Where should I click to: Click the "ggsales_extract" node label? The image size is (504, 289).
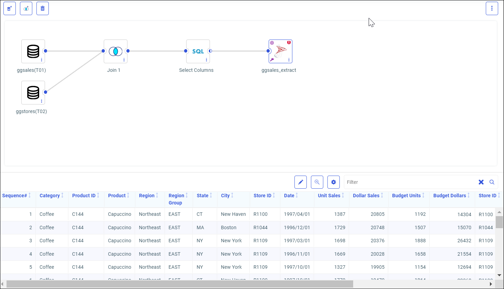click(x=279, y=70)
